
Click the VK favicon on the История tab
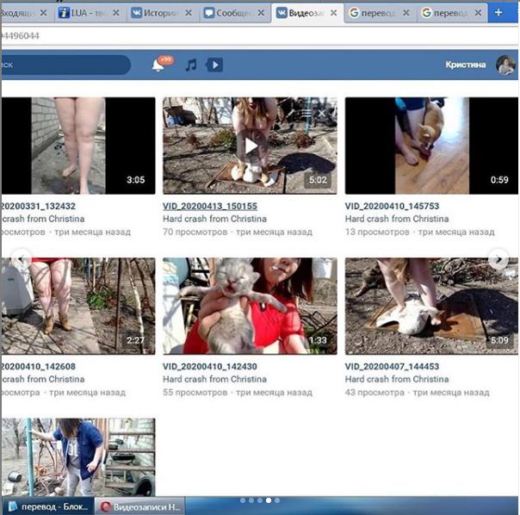pos(138,13)
